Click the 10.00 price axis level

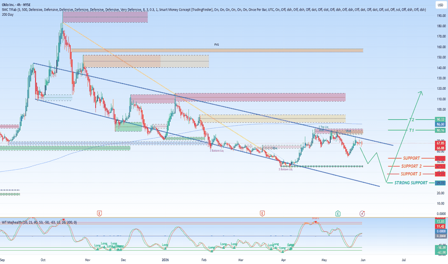(442, 204)
